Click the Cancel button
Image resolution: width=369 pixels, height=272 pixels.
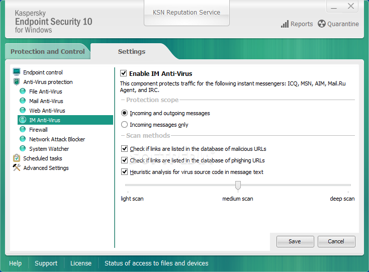(x=336, y=241)
